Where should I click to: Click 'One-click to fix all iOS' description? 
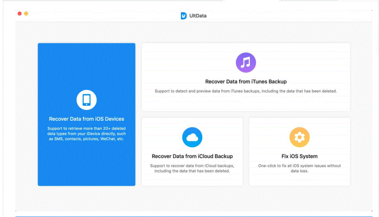tap(299, 168)
